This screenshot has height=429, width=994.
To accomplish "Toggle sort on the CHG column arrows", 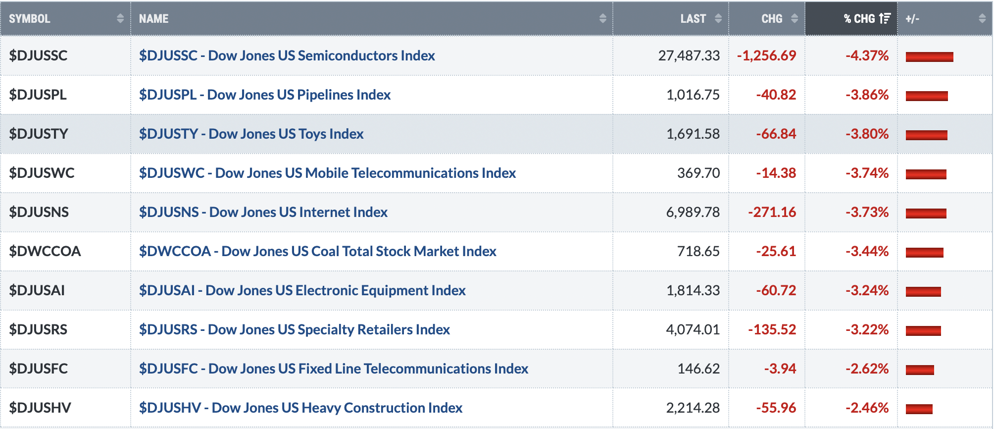I will (795, 19).
